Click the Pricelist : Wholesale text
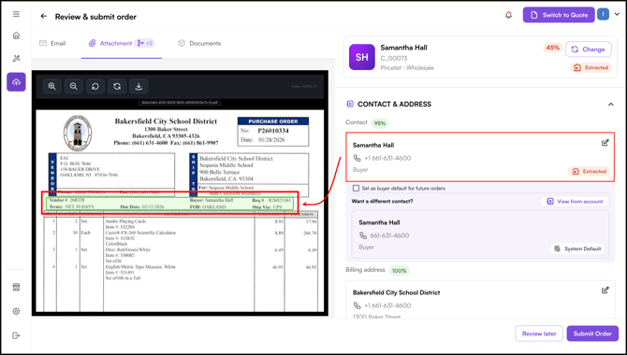 [x=407, y=68]
